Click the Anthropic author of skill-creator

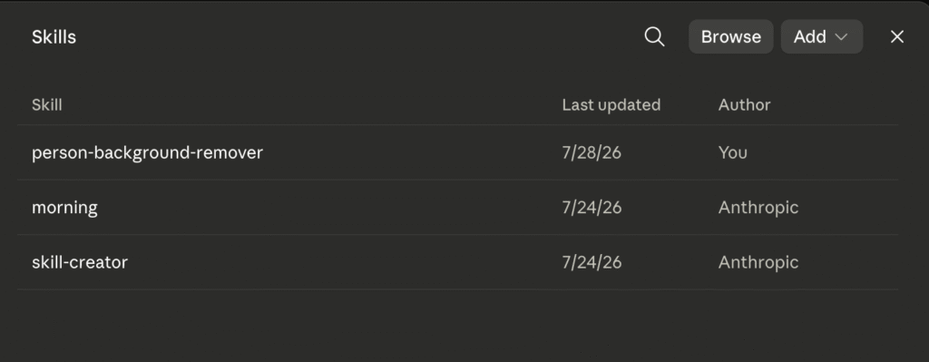point(758,262)
